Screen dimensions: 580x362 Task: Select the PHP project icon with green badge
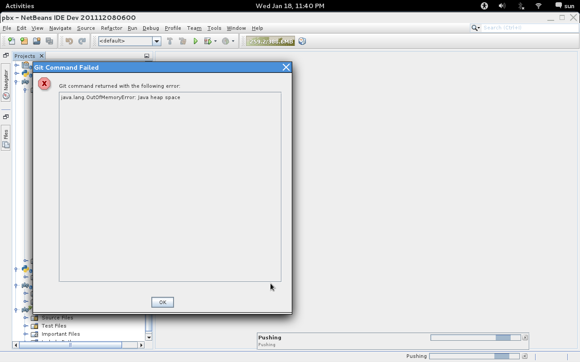tap(26, 310)
